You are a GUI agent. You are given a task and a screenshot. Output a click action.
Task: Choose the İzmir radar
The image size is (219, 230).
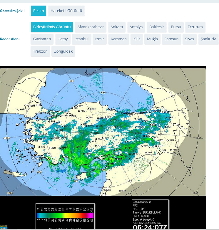pos(100,39)
